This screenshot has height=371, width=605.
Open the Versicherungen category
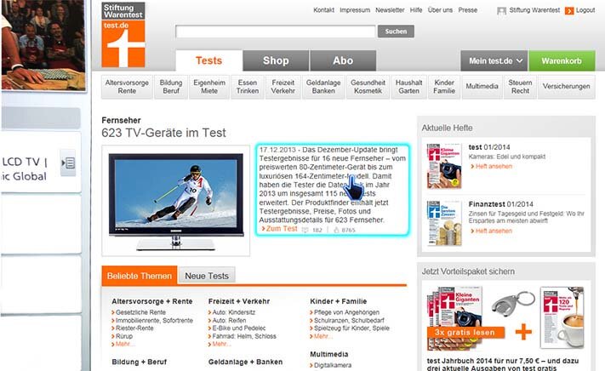566,87
